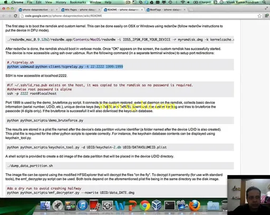270x215 pixels.
Task: Reload the page with the refresh icon
Action: 15,16
